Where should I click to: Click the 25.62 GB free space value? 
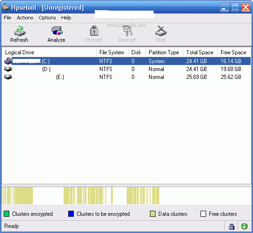[231, 77]
